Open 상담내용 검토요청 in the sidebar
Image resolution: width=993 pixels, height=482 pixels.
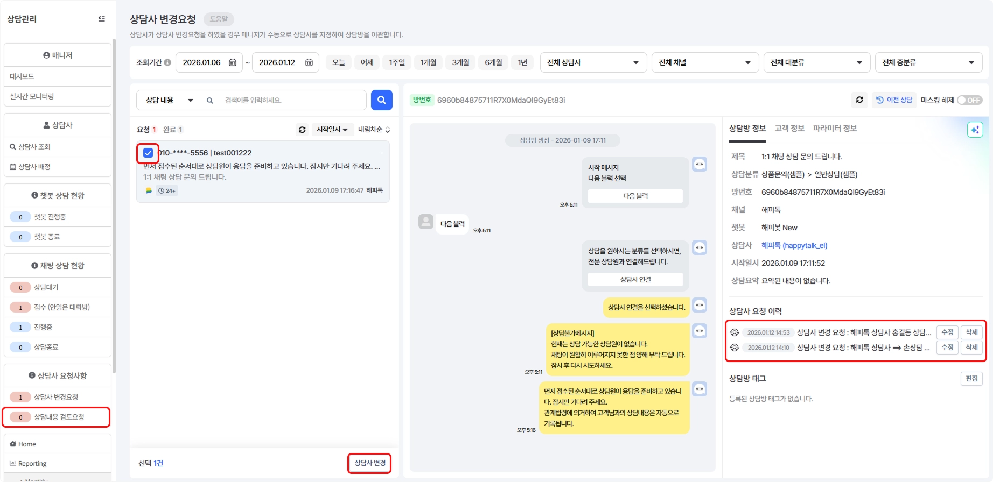58,417
